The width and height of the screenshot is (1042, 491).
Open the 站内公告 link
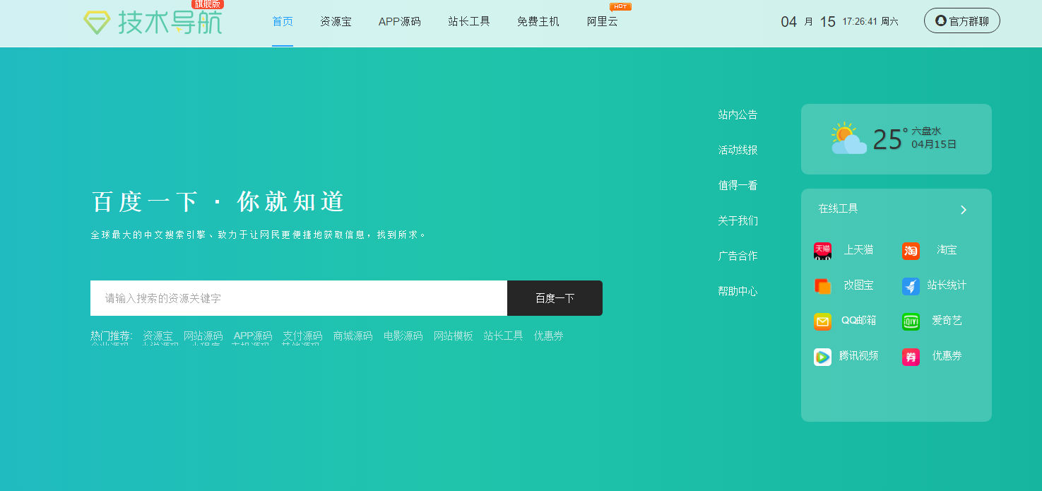tap(738, 114)
